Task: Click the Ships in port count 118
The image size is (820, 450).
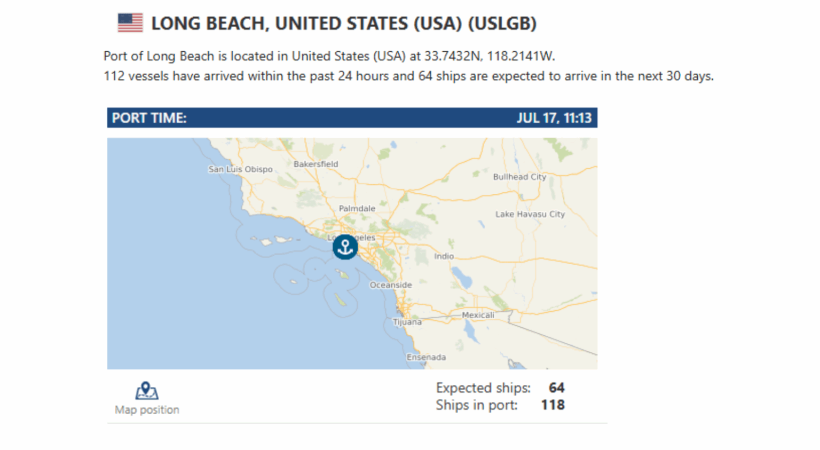Action: pyautogui.click(x=553, y=405)
